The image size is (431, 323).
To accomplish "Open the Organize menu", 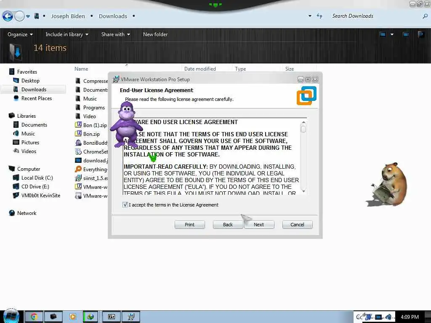I will click(x=20, y=34).
